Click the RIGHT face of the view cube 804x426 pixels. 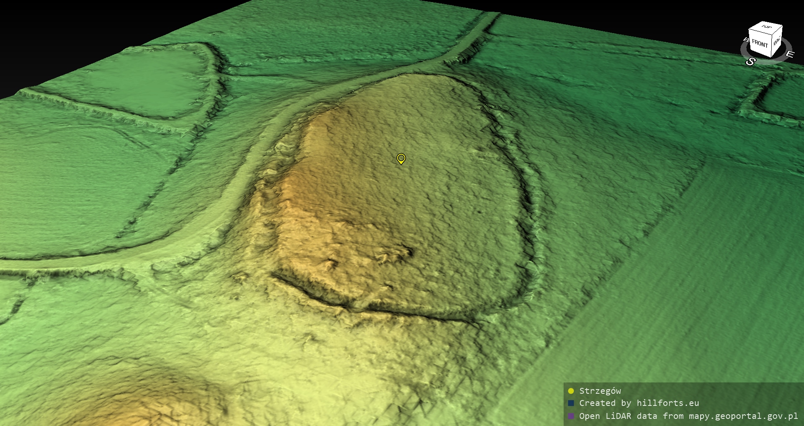click(x=777, y=41)
